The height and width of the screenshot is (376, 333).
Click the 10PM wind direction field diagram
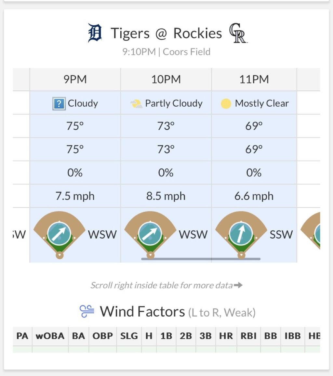pos(150,235)
